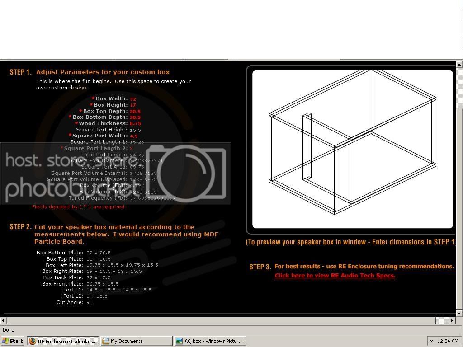Click the Windows Start button
This screenshot has height=347, width=463.
coord(12,341)
